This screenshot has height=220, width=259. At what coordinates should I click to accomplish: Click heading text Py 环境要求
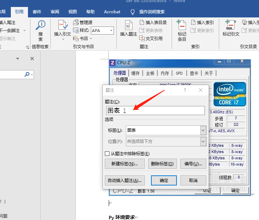tap(122, 217)
